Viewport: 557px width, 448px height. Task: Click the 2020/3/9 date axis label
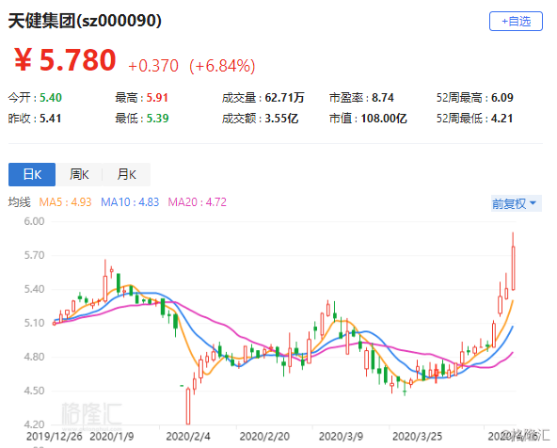(341, 436)
